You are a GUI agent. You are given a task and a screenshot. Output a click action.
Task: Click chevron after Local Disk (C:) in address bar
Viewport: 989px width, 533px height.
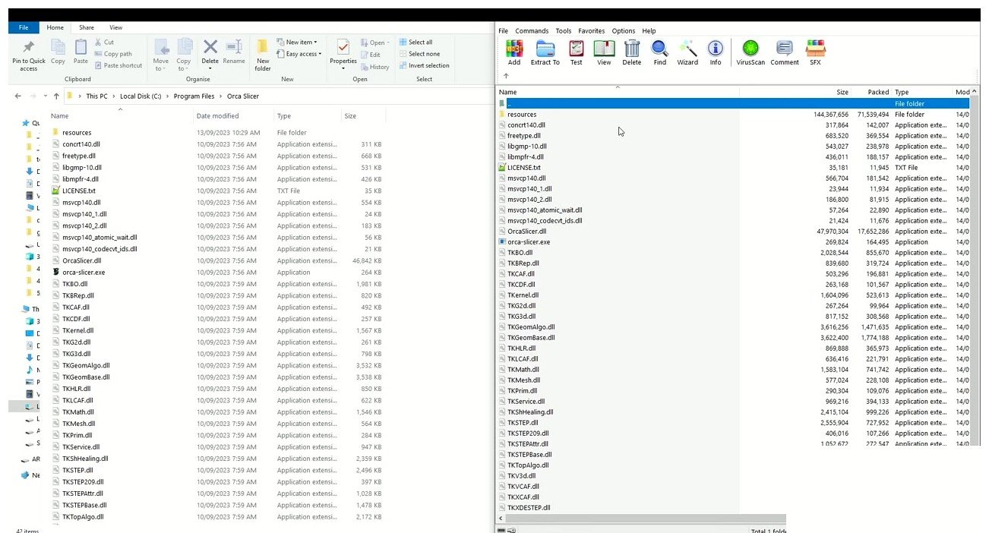point(169,96)
